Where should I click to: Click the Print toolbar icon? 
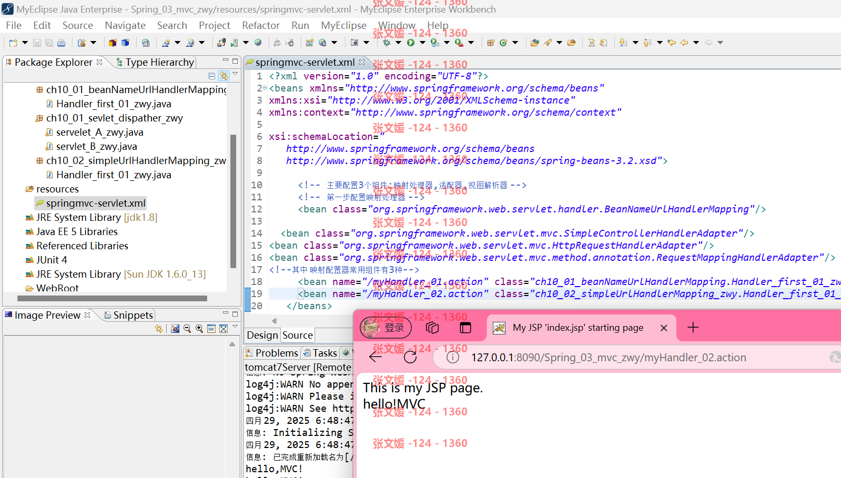[x=61, y=43]
